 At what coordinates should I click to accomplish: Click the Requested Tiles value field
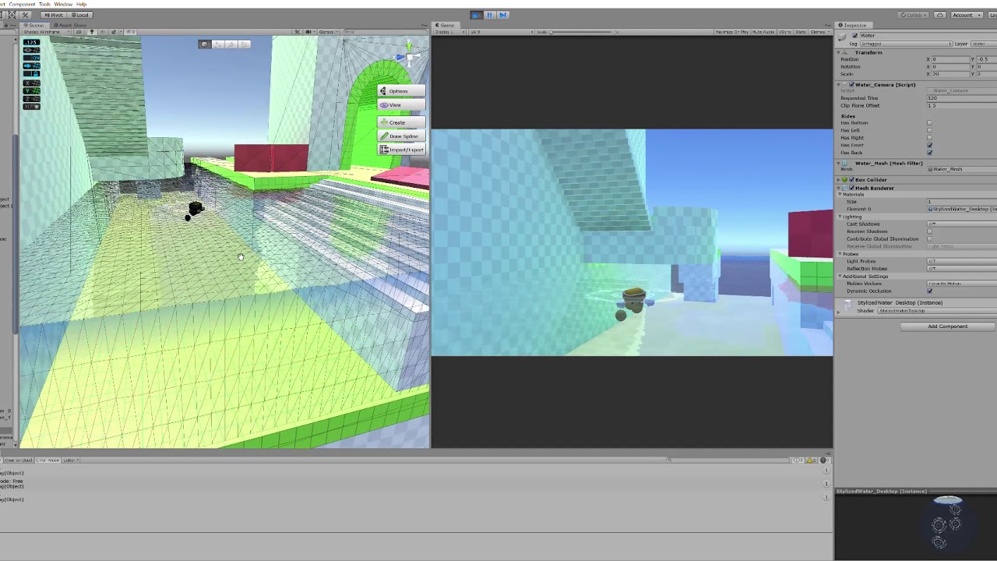962,98
